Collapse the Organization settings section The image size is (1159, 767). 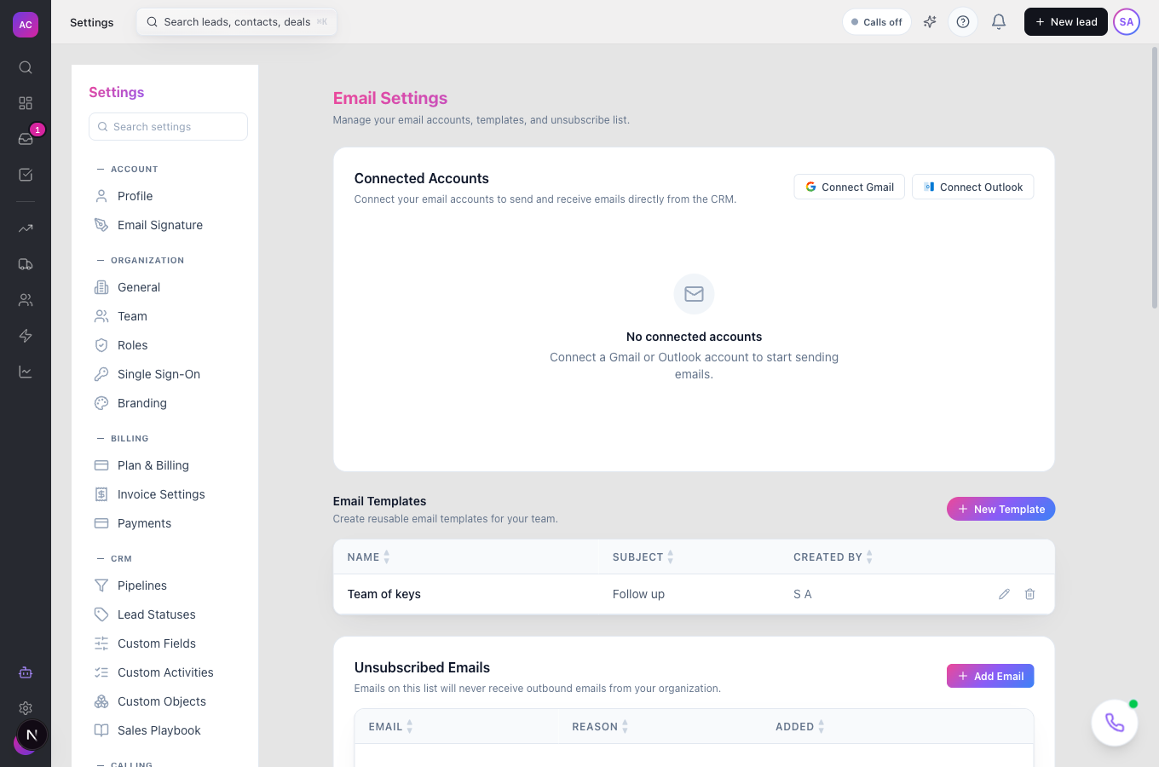point(141,261)
